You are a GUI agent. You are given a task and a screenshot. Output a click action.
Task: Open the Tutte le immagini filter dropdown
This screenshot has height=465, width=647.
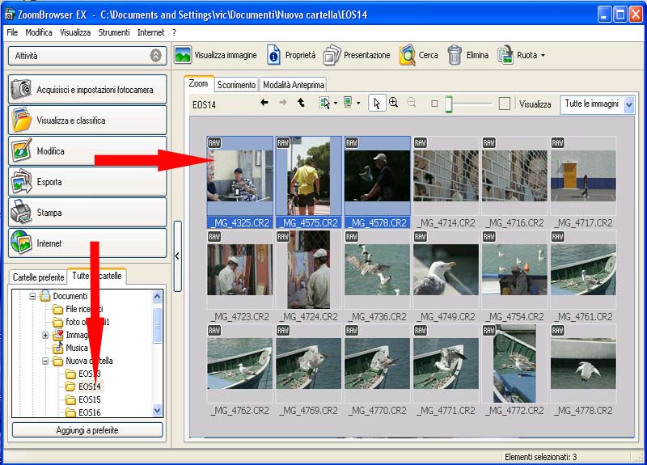[x=629, y=104]
